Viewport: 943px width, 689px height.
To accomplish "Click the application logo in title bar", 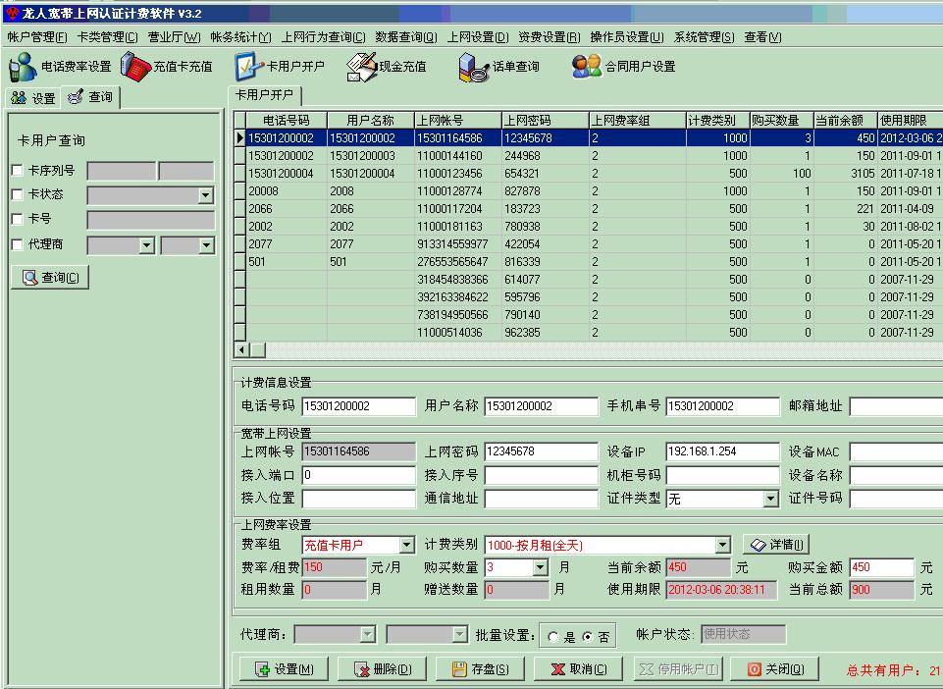I will (x=11, y=13).
